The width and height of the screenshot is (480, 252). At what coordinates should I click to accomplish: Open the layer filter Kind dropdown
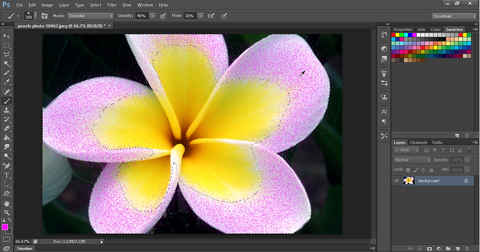pos(406,150)
